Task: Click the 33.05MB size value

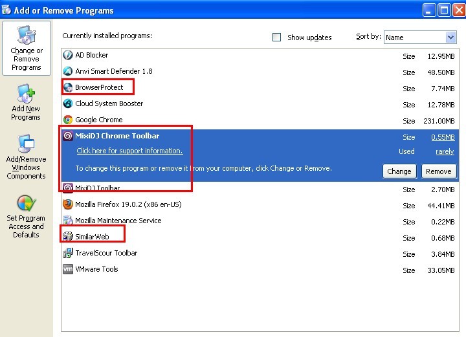Action: coord(441,270)
